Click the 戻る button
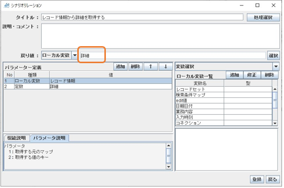This screenshot has width=284, height=188. [272, 179]
